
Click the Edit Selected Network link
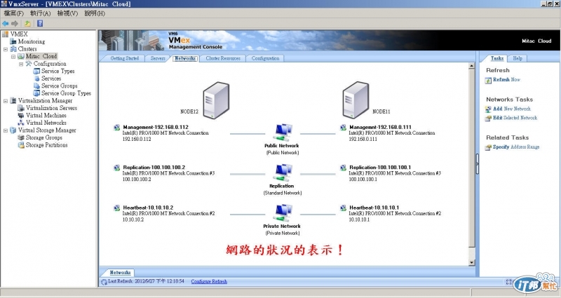(x=515, y=118)
